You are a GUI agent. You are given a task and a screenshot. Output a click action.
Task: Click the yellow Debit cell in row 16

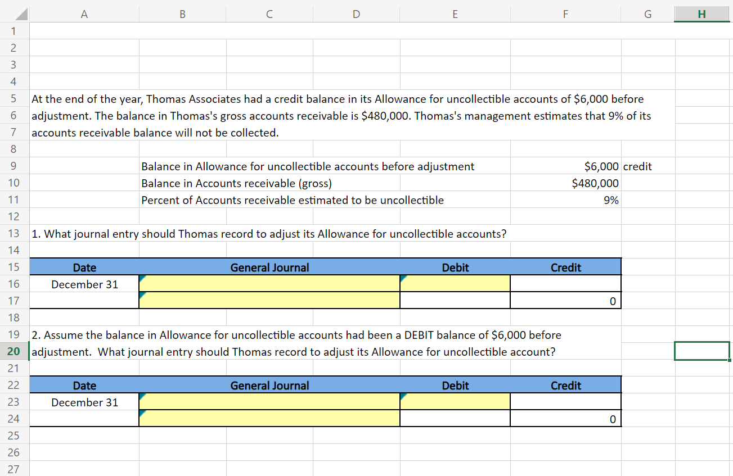(455, 284)
